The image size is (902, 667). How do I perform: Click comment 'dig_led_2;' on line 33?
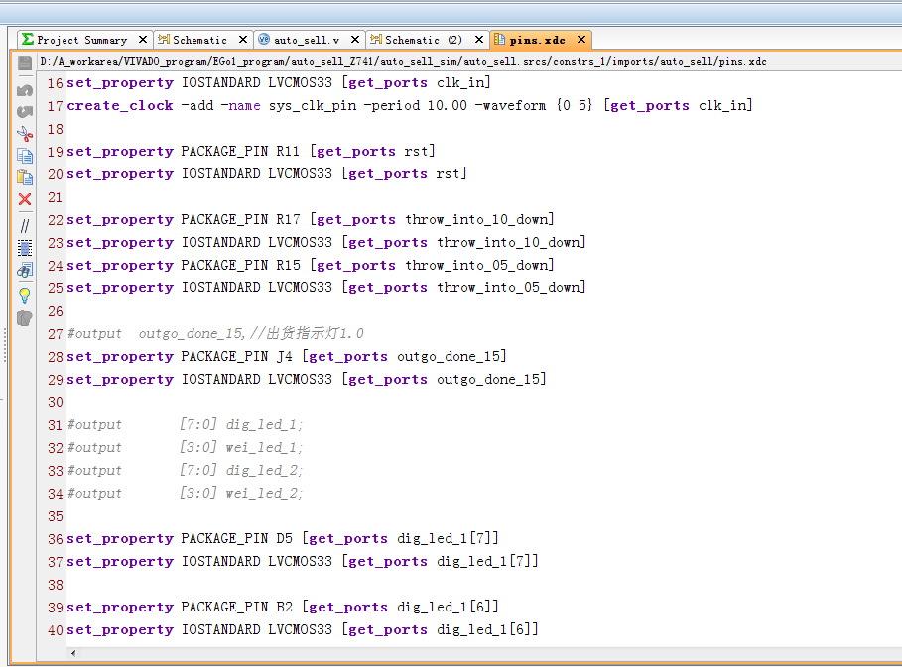click(x=264, y=471)
